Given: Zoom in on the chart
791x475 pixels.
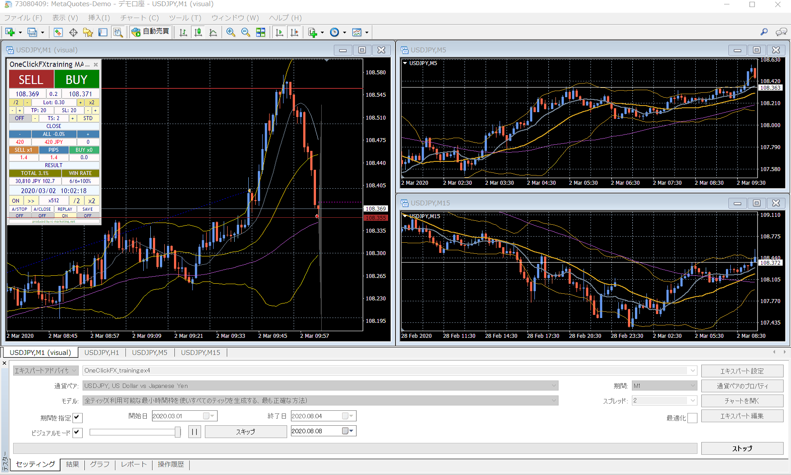Looking at the screenshot, I should (230, 32).
